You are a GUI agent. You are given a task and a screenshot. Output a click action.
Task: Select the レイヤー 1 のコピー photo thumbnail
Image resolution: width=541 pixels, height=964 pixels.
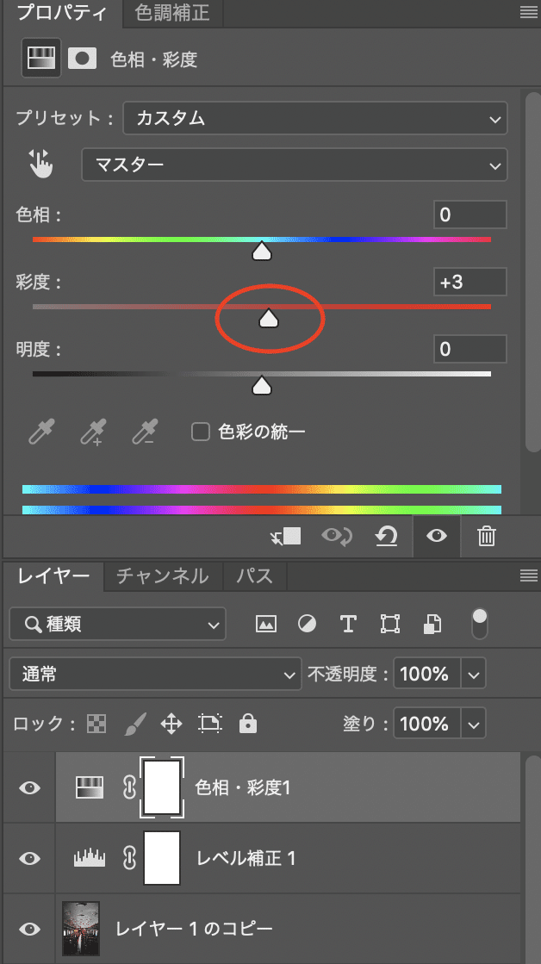click(x=80, y=929)
